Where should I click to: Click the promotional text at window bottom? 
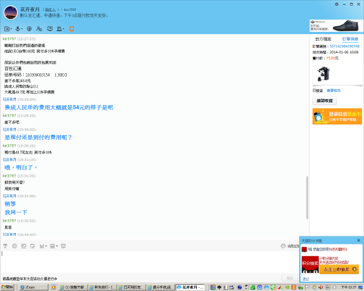tap(30, 278)
